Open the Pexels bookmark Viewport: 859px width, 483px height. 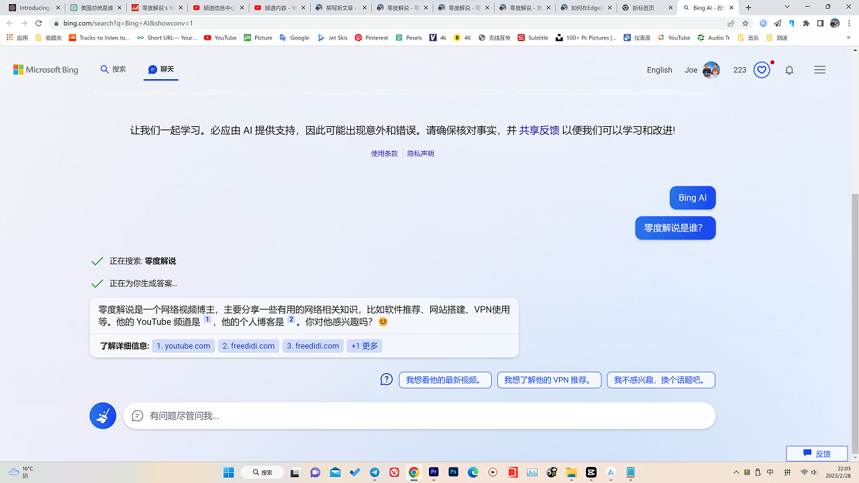[x=409, y=38]
